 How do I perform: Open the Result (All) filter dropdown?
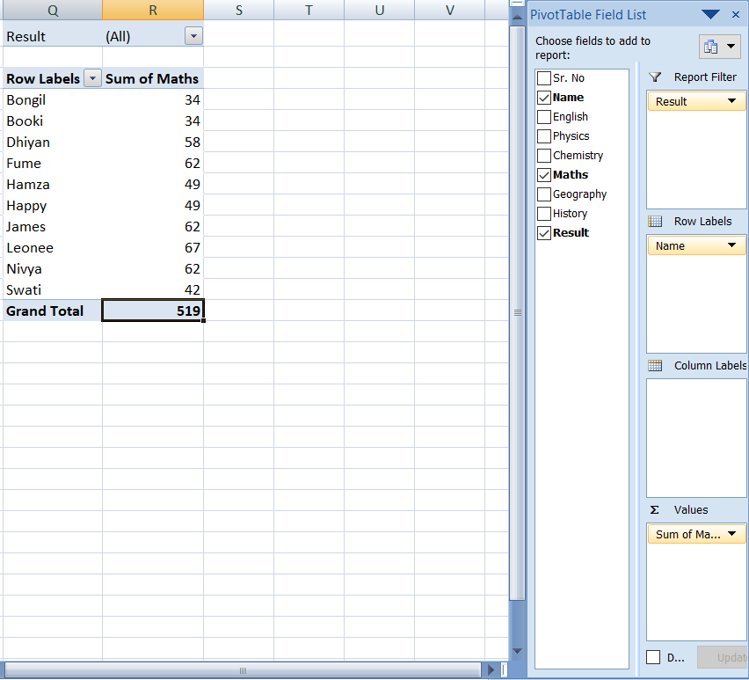(x=193, y=36)
